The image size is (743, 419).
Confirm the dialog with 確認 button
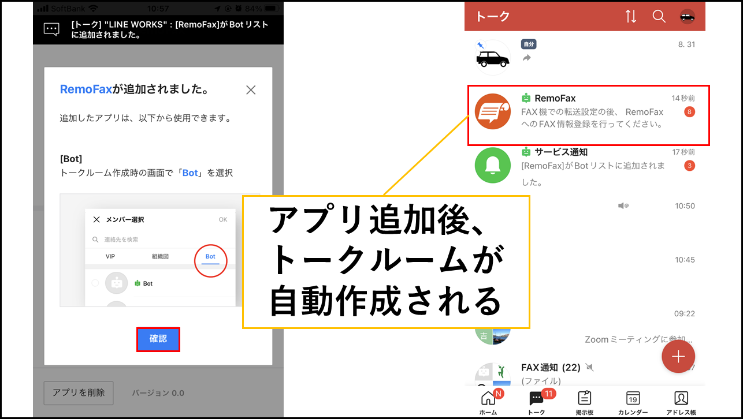pyautogui.click(x=158, y=339)
